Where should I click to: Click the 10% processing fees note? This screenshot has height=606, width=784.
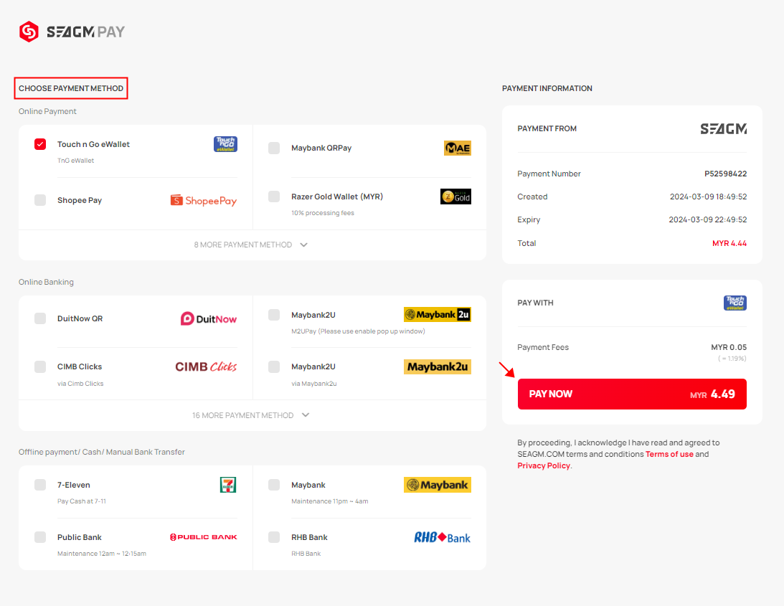tap(323, 213)
